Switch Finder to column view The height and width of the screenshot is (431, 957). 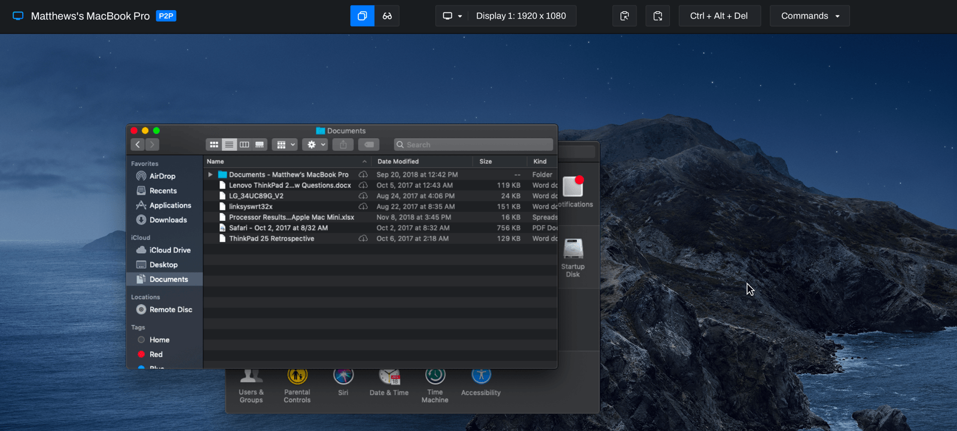[245, 144]
